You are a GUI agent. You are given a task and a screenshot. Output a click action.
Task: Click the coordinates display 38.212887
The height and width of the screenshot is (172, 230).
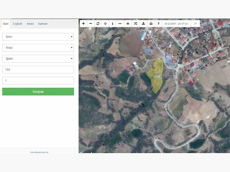[176, 24]
